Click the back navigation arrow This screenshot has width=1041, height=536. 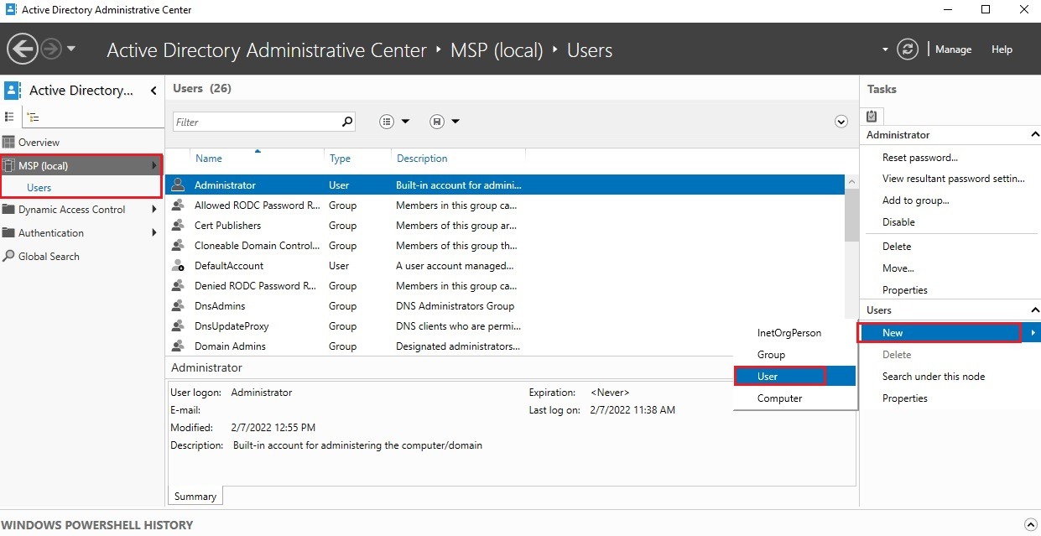pyautogui.click(x=23, y=49)
